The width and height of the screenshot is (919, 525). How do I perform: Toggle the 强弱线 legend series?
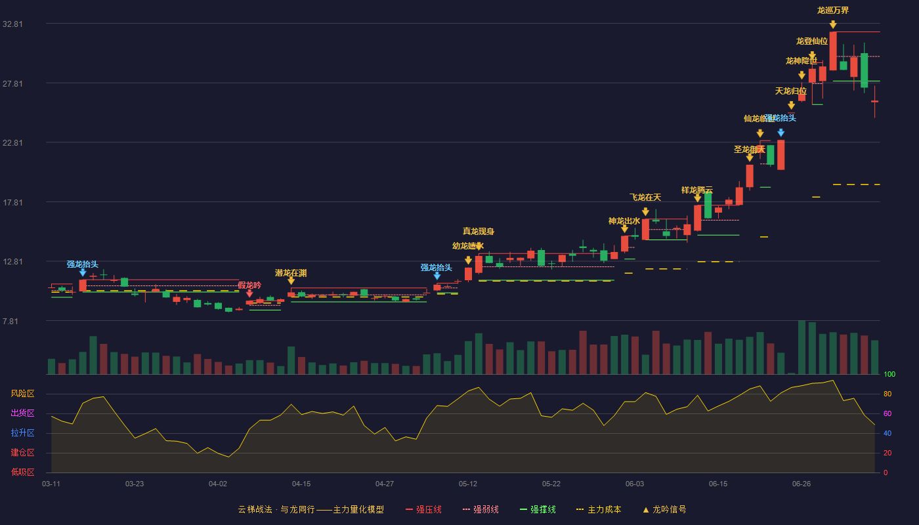tap(481, 509)
